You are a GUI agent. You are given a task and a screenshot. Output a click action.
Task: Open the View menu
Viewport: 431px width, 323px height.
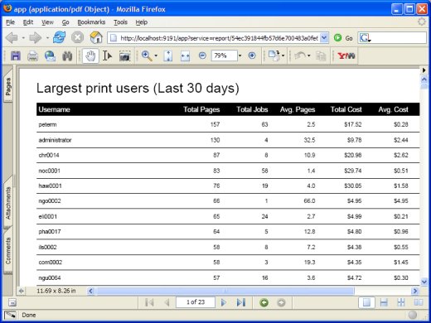[x=47, y=22]
